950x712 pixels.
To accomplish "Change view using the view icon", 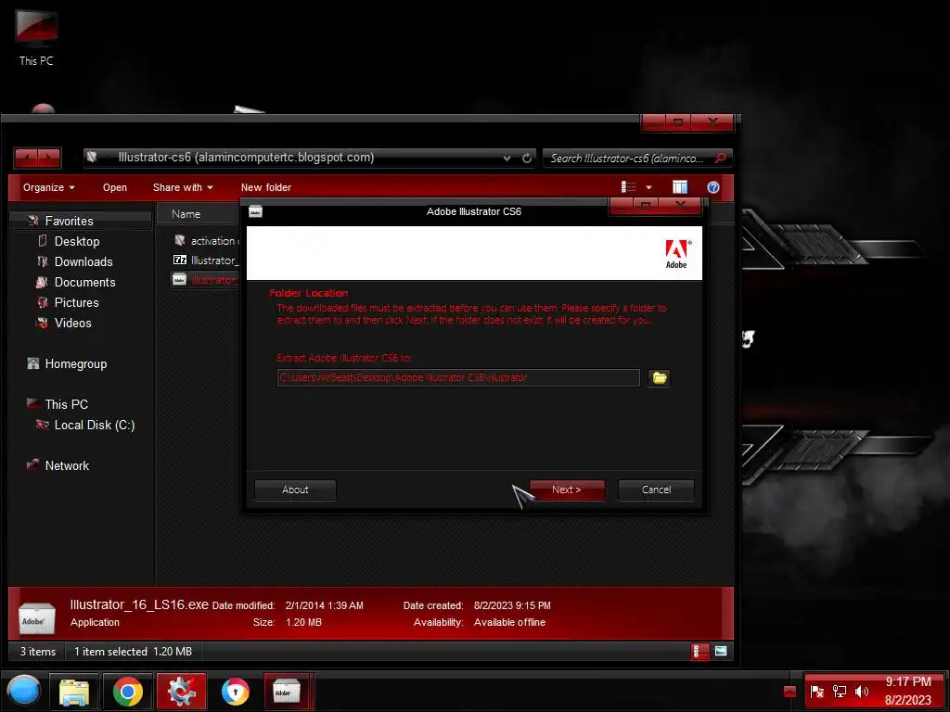I will [x=628, y=187].
